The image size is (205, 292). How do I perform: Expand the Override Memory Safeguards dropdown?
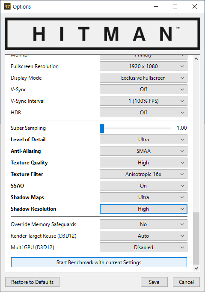(143, 224)
